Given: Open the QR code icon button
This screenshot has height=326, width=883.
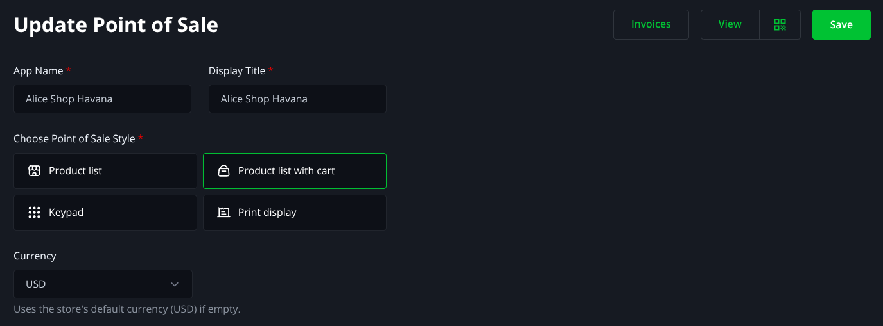Looking at the screenshot, I should click(780, 24).
